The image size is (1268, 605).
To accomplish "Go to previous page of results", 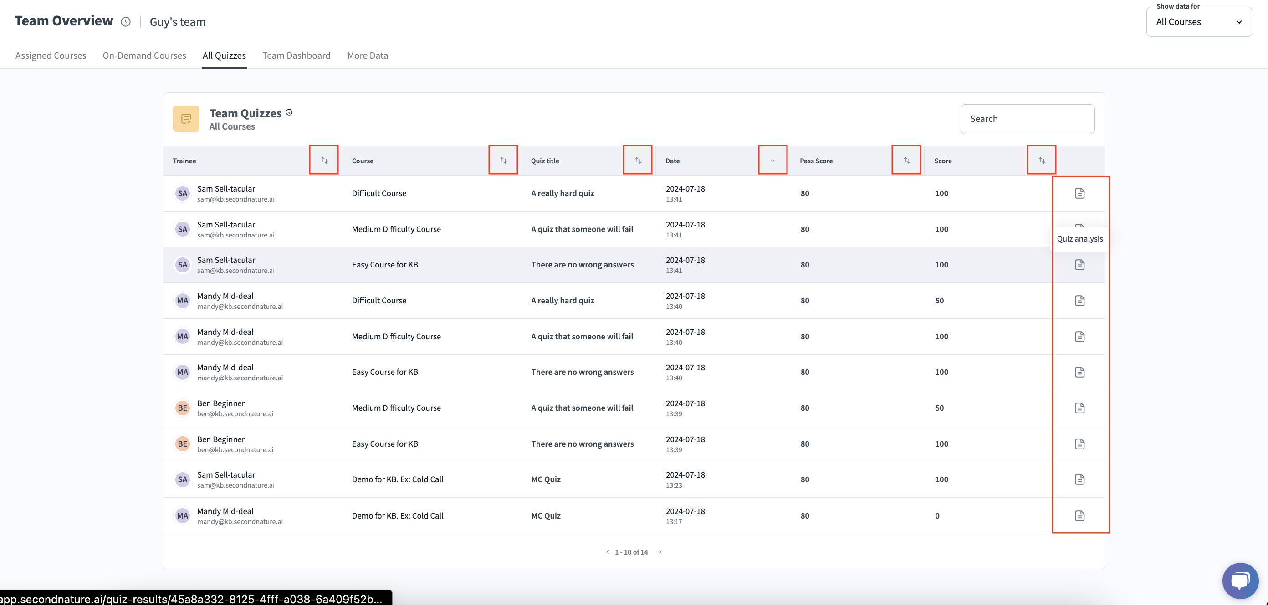I will (608, 552).
